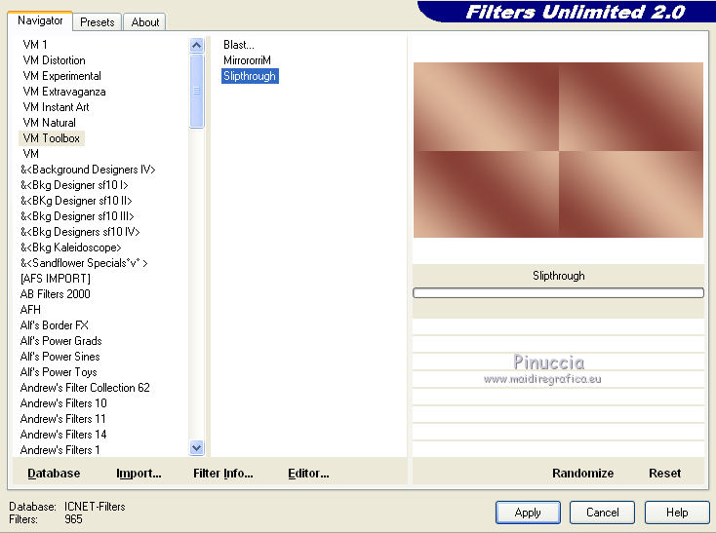Select Andrew's Filter Collection 62
This screenshot has height=533, width=716.
coord(85,387)
